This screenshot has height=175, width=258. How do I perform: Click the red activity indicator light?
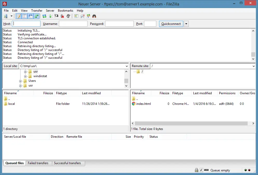click(249, 170)
